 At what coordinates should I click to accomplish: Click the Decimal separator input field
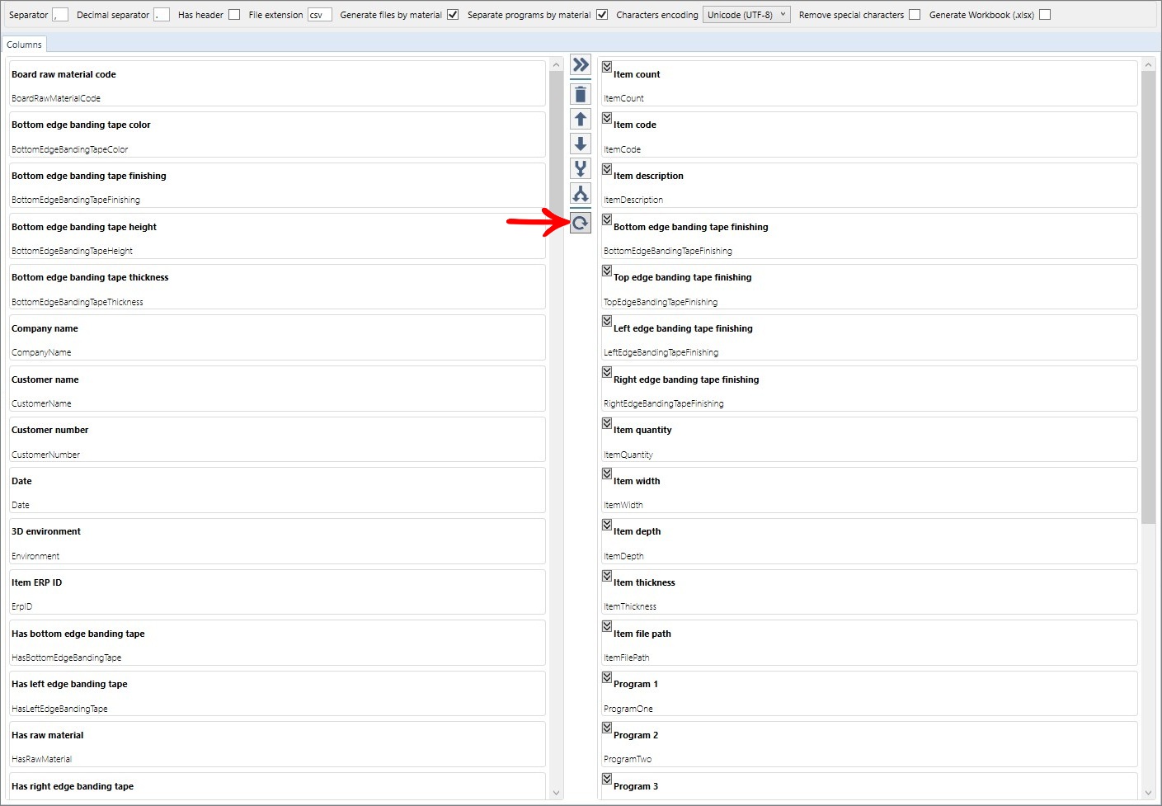162,15
